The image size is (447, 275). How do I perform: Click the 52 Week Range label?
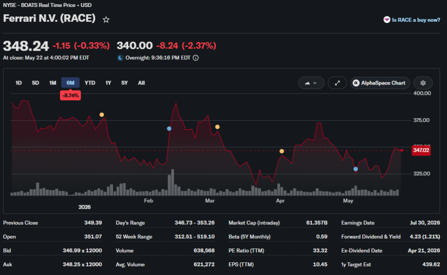pos(134,237)
